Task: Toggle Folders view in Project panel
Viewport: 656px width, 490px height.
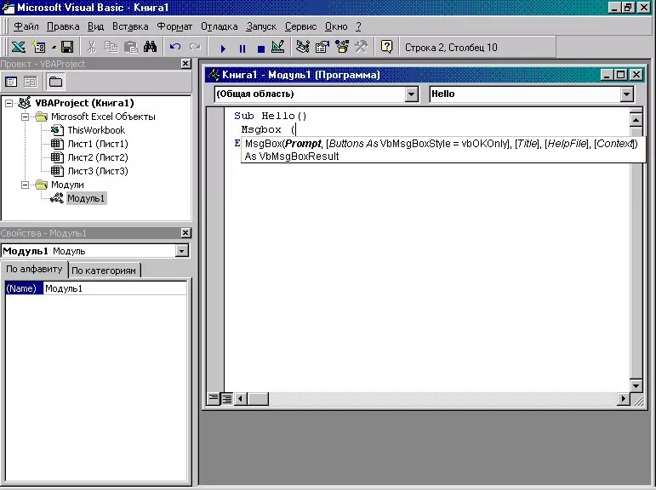Action: [x=55, y=82]
